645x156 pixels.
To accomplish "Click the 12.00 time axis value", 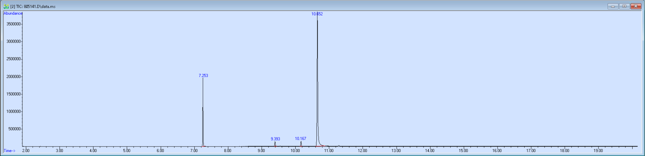I will click(363, 151).
